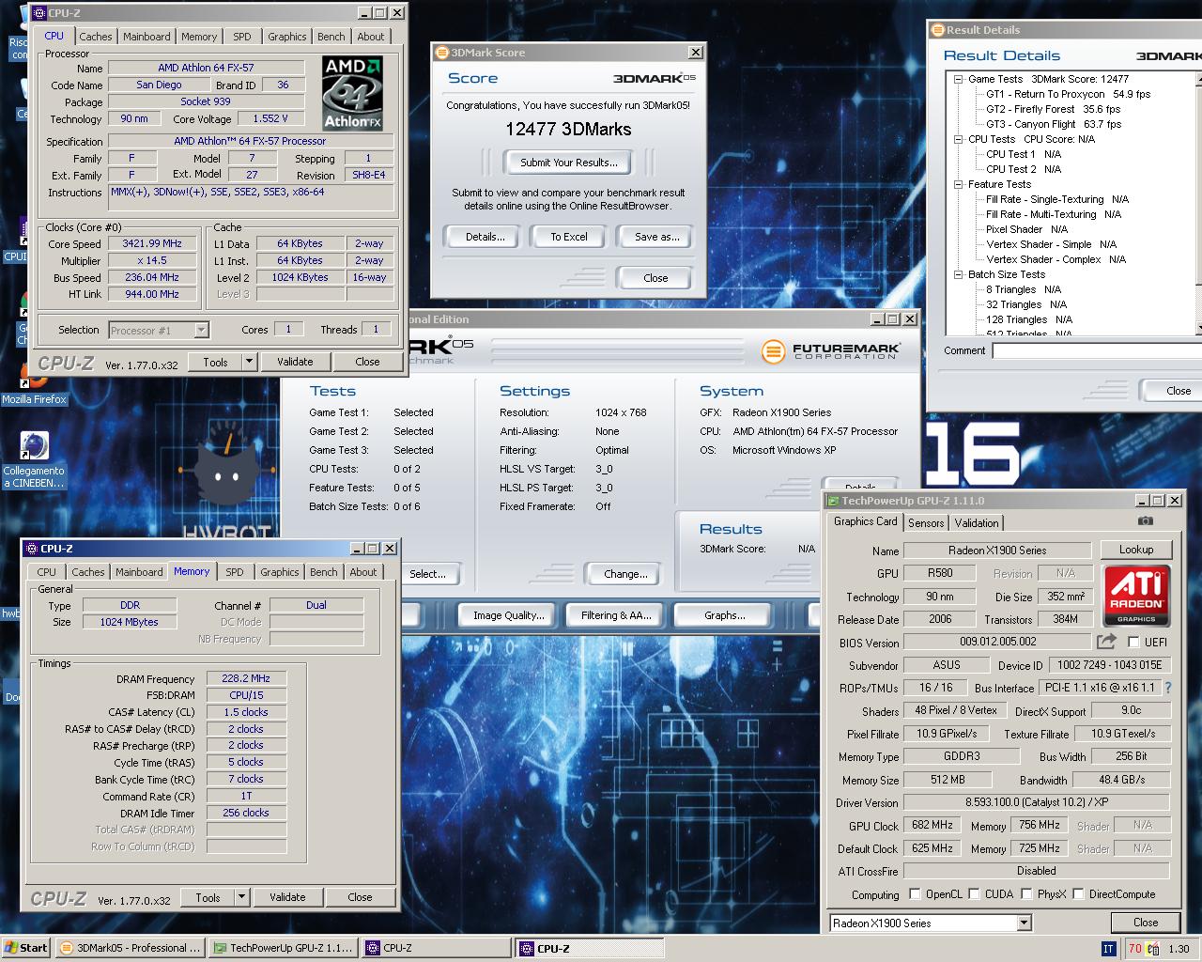Click the Save as button
Screen dimensions: 1202x962
(656, 237)
